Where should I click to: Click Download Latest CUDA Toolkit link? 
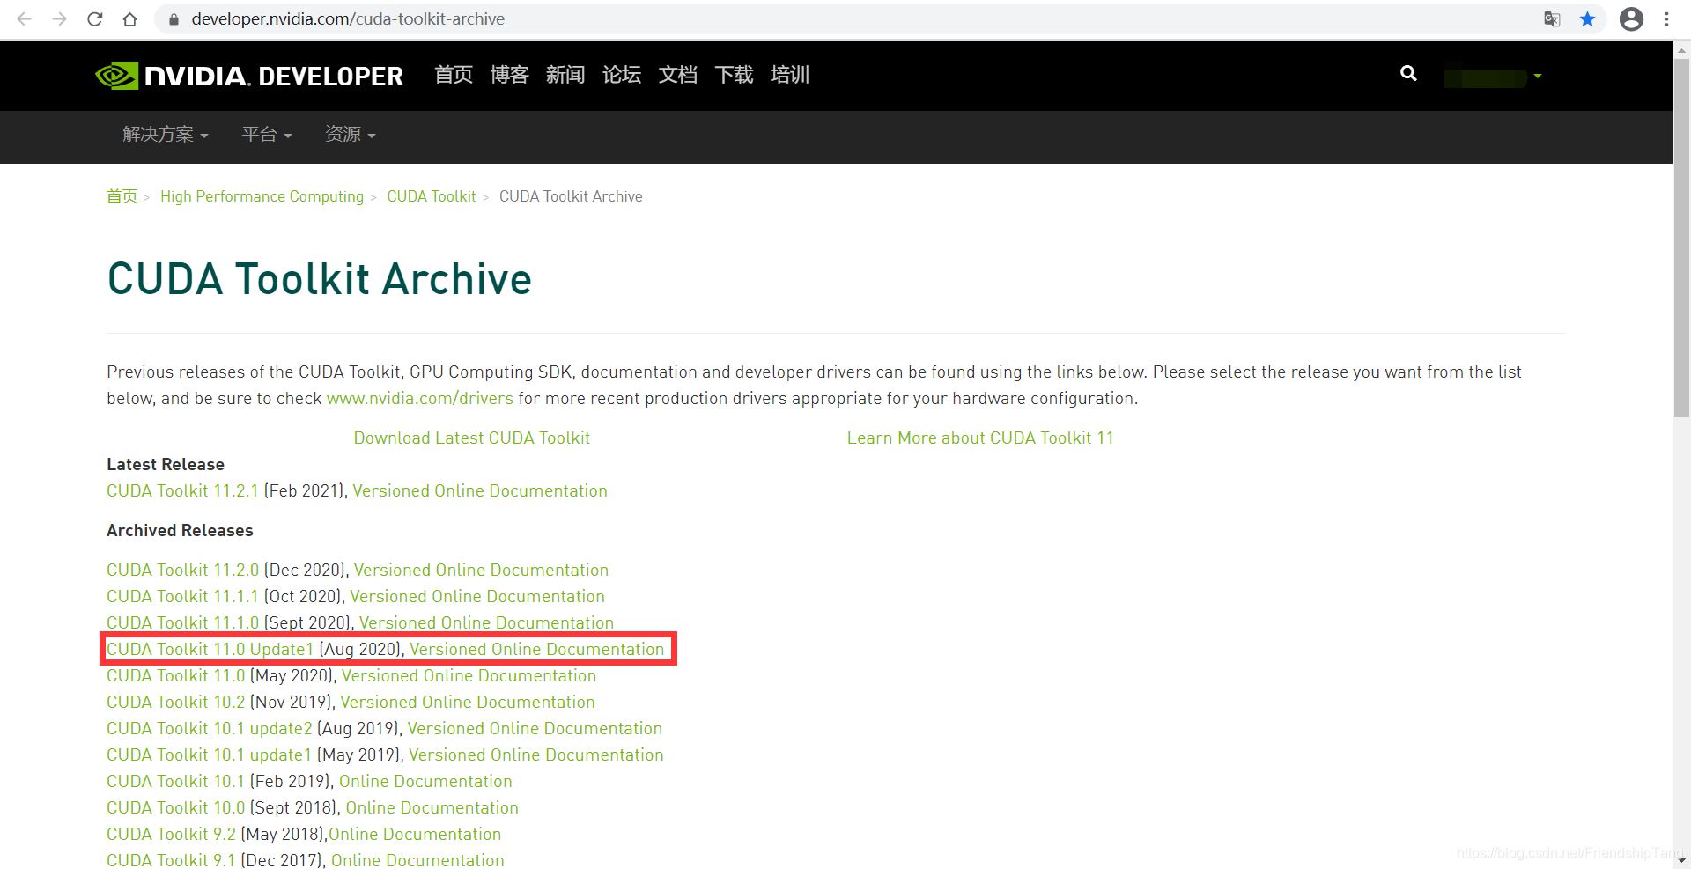471,438
